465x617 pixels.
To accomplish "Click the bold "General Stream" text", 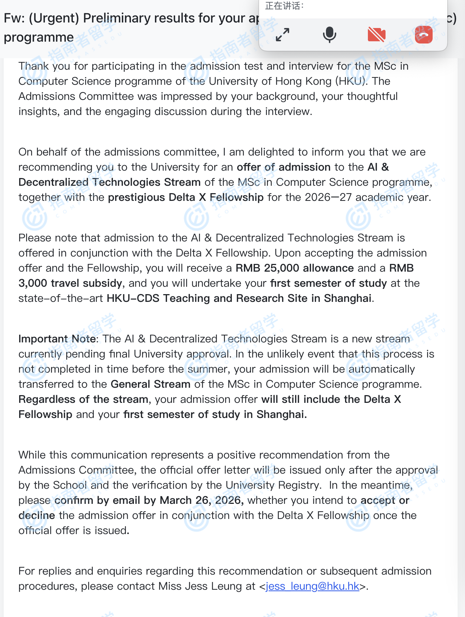I will [x=150, y=384].
